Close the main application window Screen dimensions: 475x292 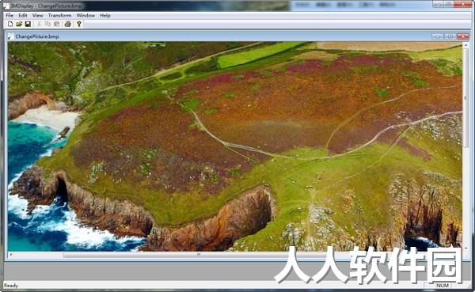click(463, 4)
